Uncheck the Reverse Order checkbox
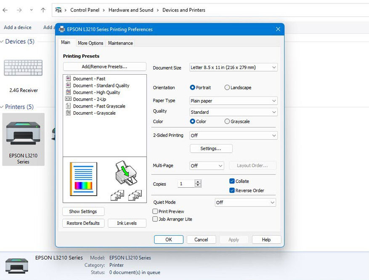The image size is (369, 280). point(232,190)
